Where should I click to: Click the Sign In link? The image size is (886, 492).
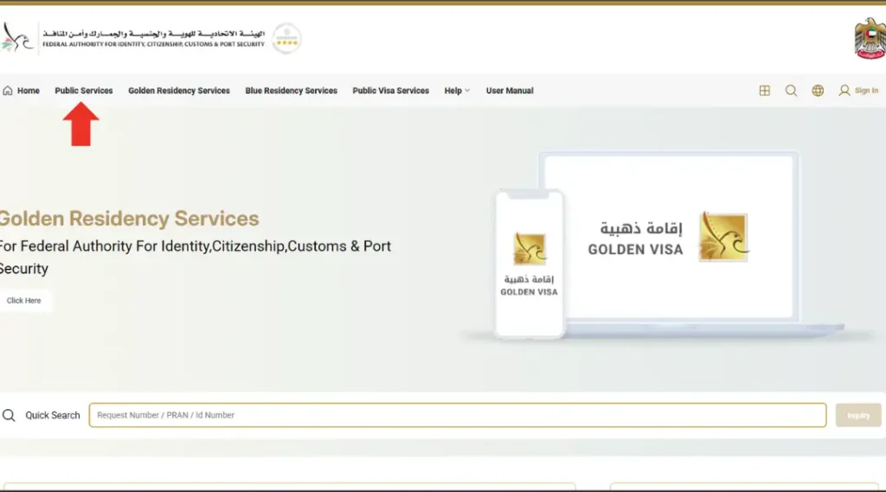coord(866,91)
